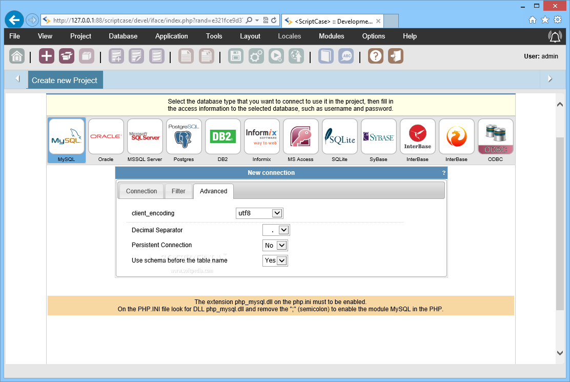This screenshot has height=382, width=570.
Task: Open the View menu
Action: click(x=45, y=36)
